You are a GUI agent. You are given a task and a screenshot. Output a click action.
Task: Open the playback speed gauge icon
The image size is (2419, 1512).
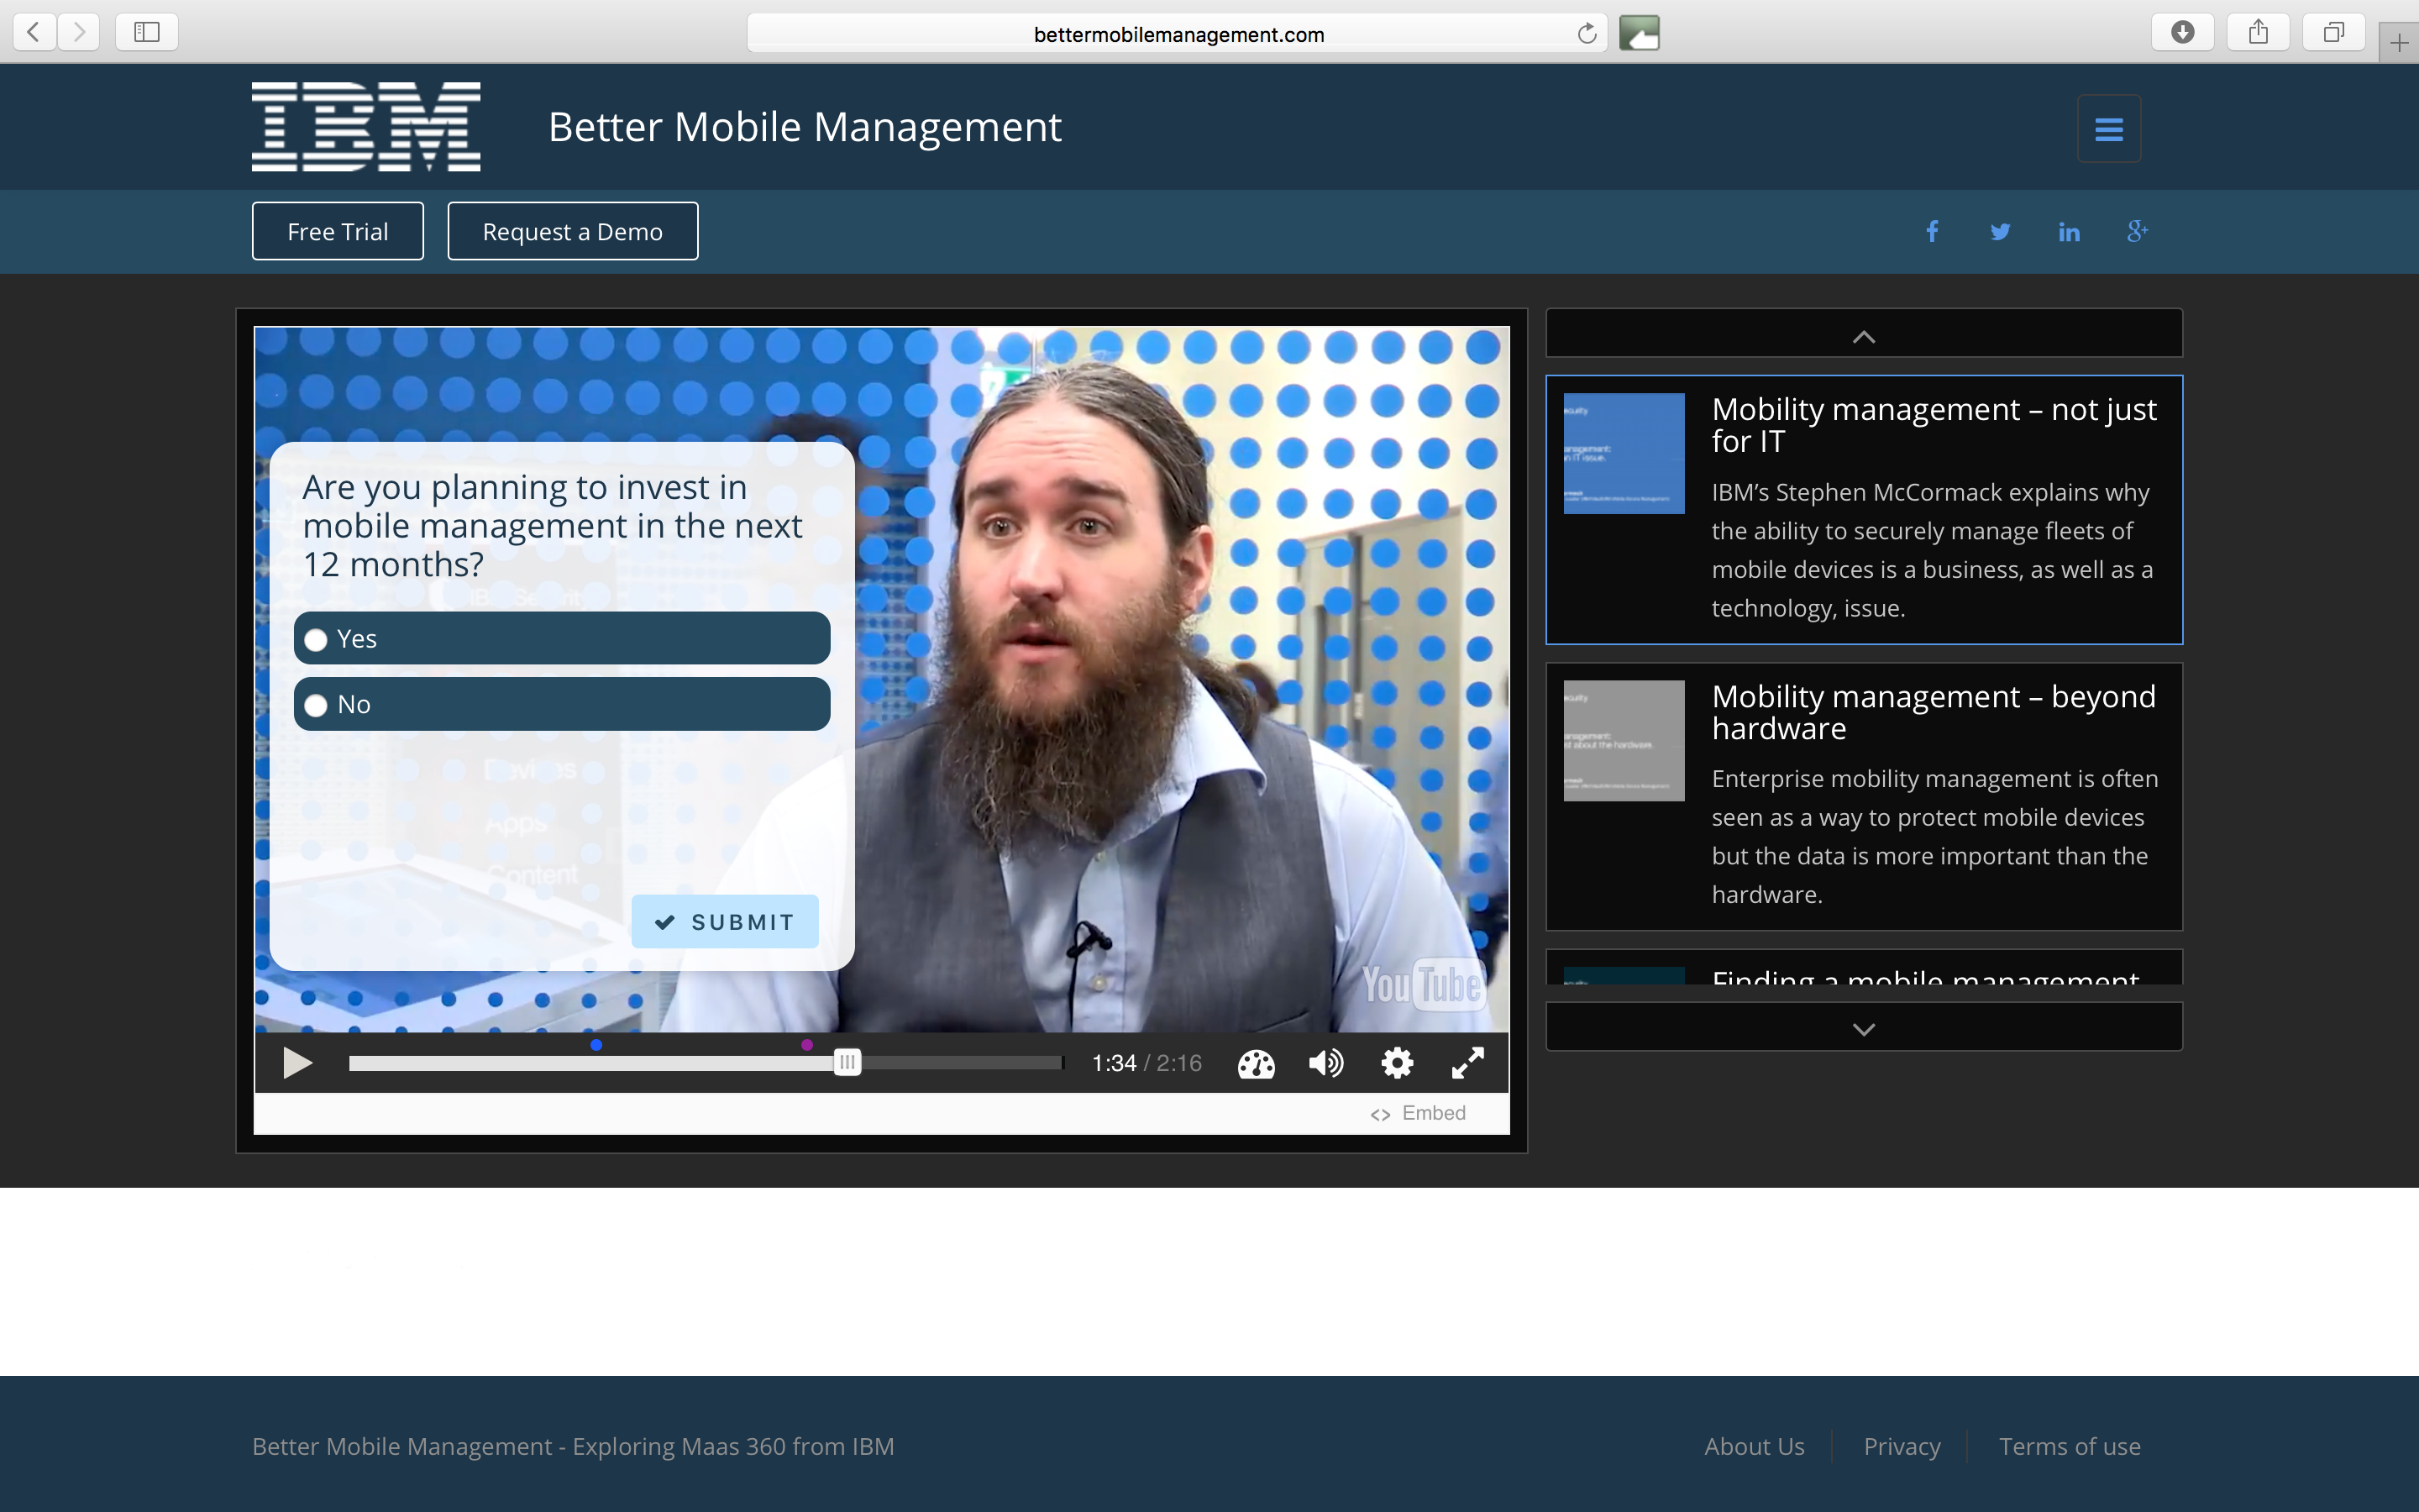(x=1257, y=1064)
